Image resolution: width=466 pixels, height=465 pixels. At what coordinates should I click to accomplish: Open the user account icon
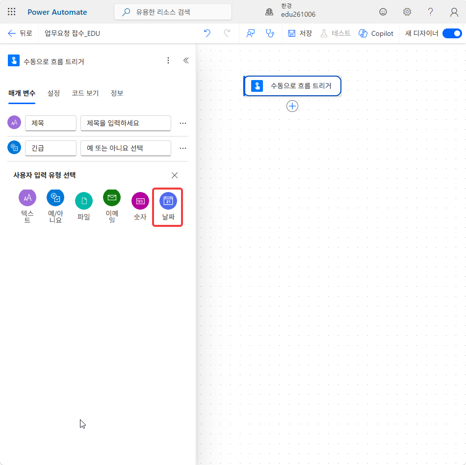(x=454, y=12)
